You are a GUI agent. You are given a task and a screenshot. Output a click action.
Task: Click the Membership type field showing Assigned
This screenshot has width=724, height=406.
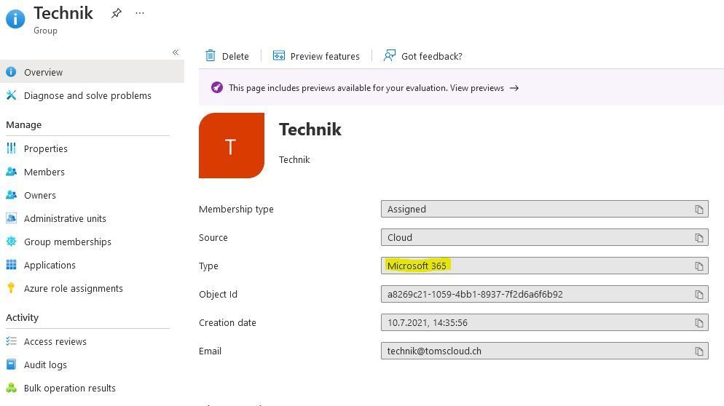[x=544, y=209]
